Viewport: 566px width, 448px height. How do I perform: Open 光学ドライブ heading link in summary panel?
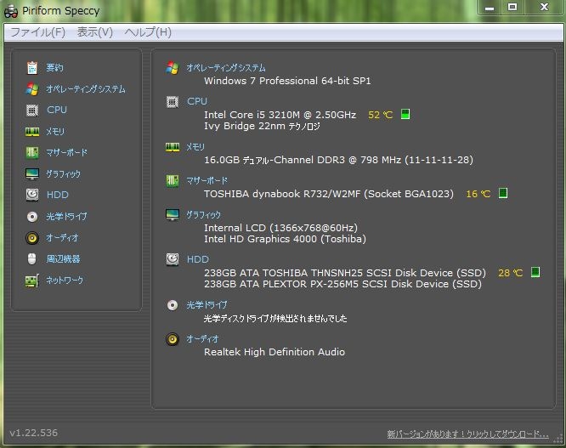click(207, 304)
